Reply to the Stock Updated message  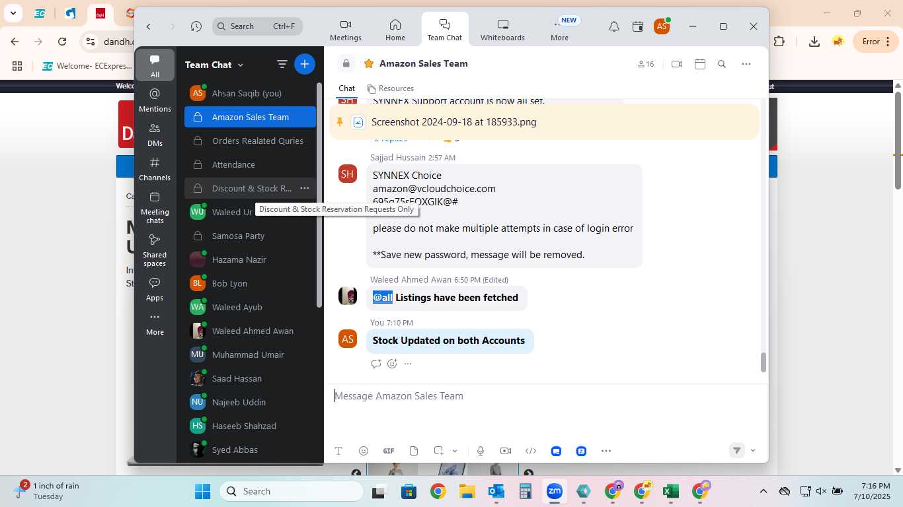tap(376, 364)
